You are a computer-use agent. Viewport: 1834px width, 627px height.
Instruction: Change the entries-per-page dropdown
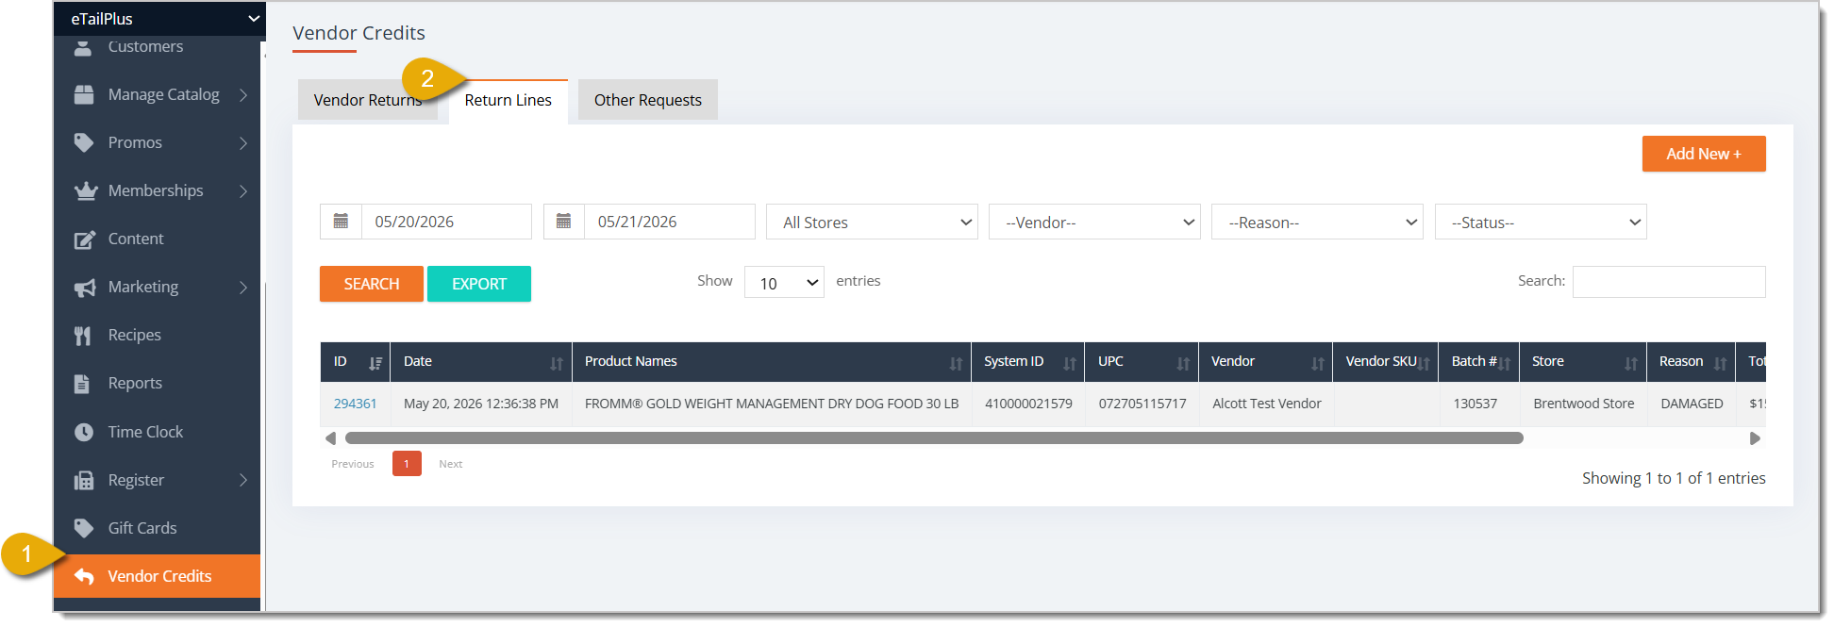[784, 282]
